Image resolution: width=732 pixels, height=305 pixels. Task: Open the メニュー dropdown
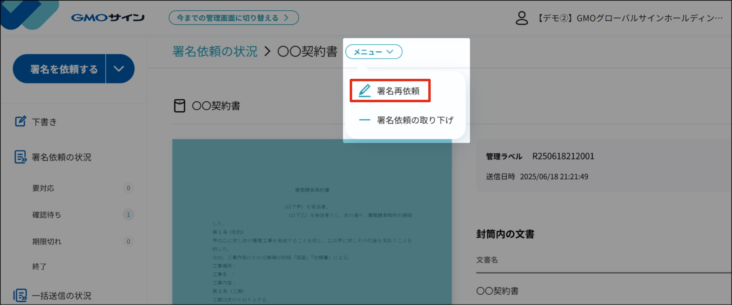[373, 52]
